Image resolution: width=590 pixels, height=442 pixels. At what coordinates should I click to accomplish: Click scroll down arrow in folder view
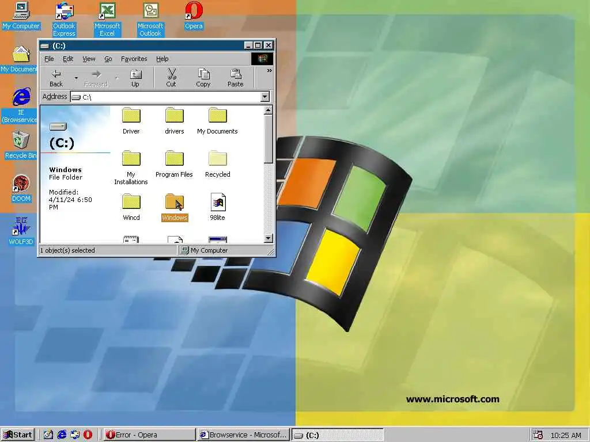(x=268, y=238)
